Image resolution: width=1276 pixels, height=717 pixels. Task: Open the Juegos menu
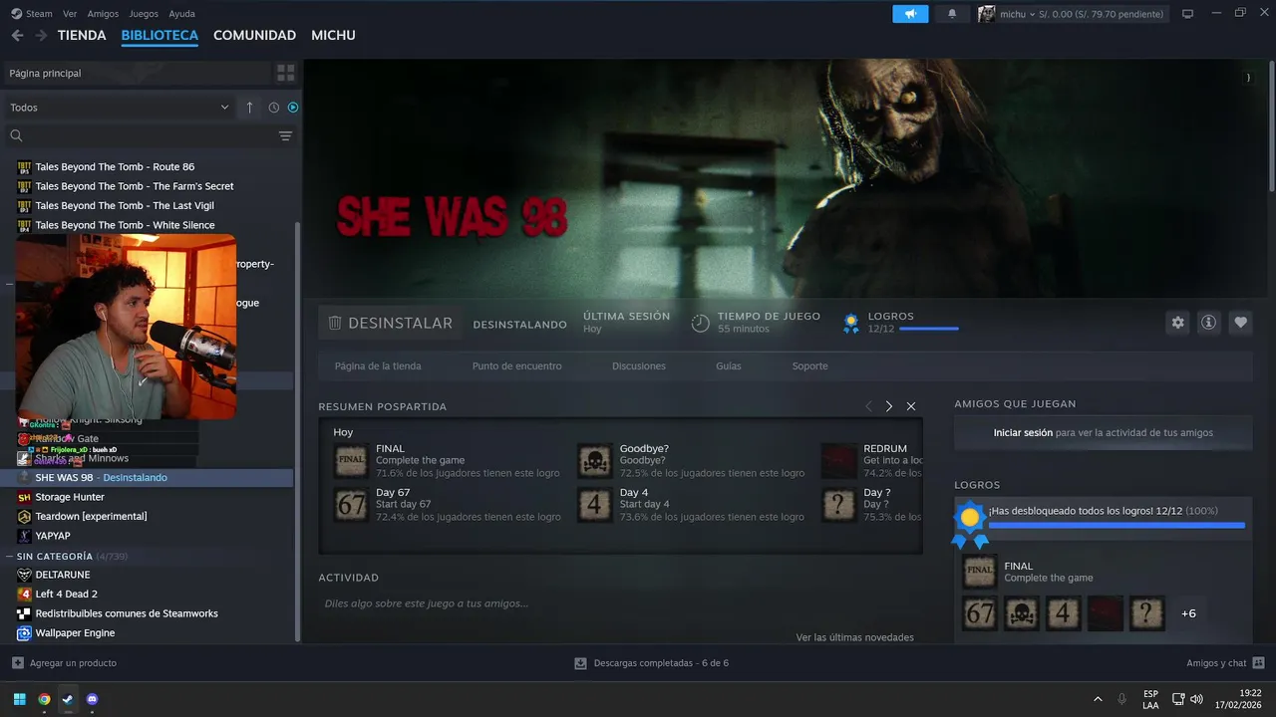tap(144, 14)
